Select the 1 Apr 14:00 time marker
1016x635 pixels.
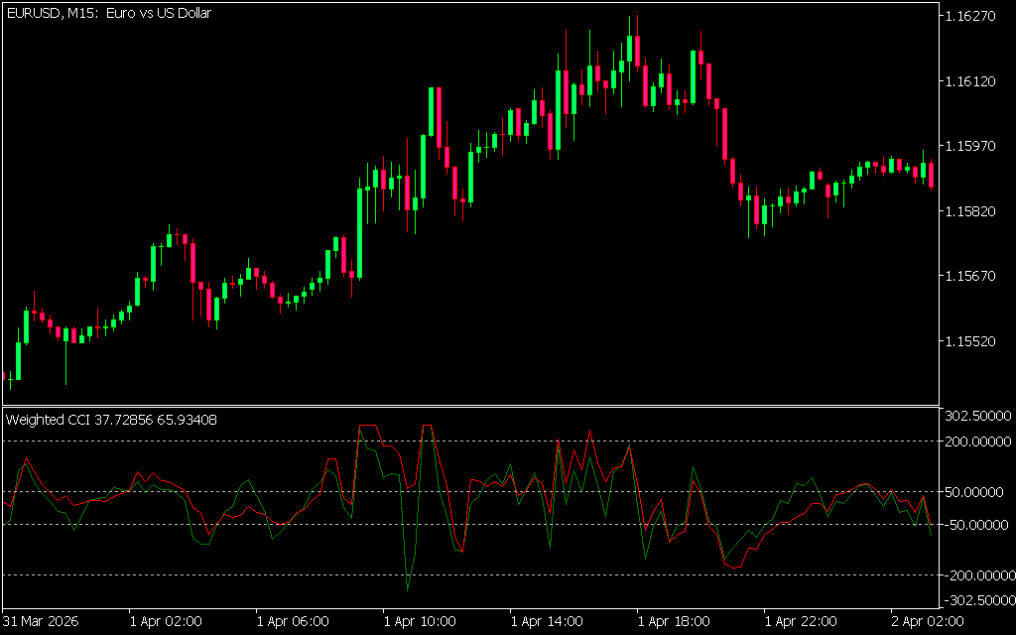(547, 621)
